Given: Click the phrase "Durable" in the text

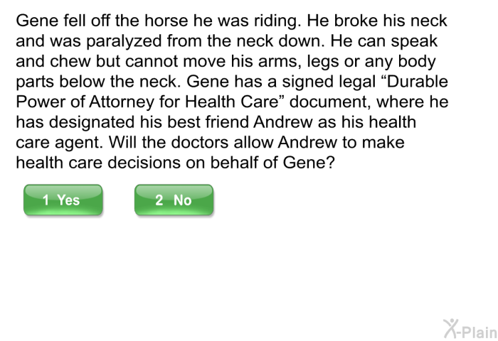Looking at the screenshot, I should [x=417, y=82].
